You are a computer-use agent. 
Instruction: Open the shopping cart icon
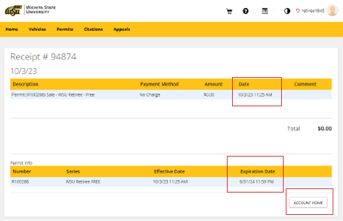click(x=229, y=11)
